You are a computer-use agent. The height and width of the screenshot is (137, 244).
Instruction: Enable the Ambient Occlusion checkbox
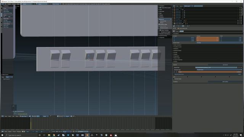(159, 28)
